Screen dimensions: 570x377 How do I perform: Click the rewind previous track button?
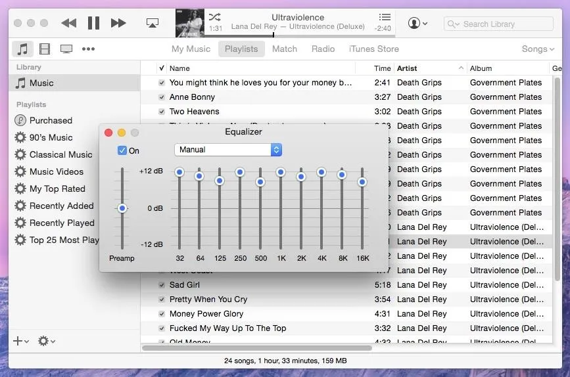coord(69,23)
